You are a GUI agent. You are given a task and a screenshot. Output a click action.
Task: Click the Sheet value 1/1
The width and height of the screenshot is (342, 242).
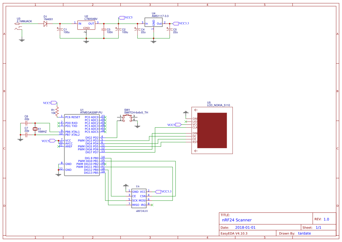point(318,227)
